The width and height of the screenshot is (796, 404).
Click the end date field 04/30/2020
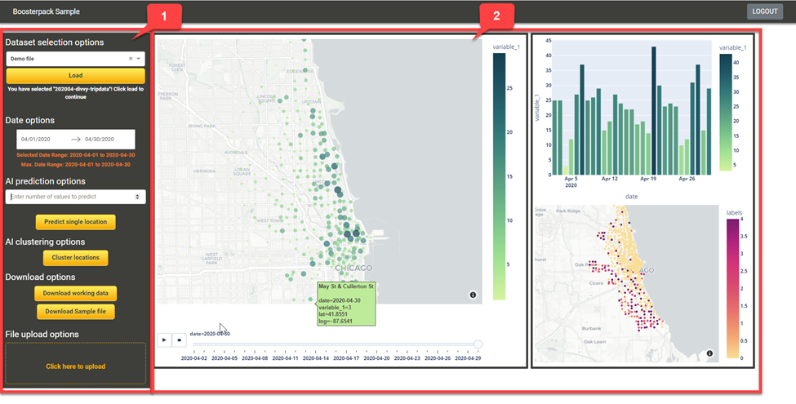pos(100,140)
